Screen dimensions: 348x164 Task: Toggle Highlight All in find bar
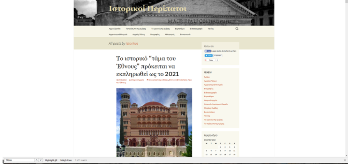tap(51, 160)
